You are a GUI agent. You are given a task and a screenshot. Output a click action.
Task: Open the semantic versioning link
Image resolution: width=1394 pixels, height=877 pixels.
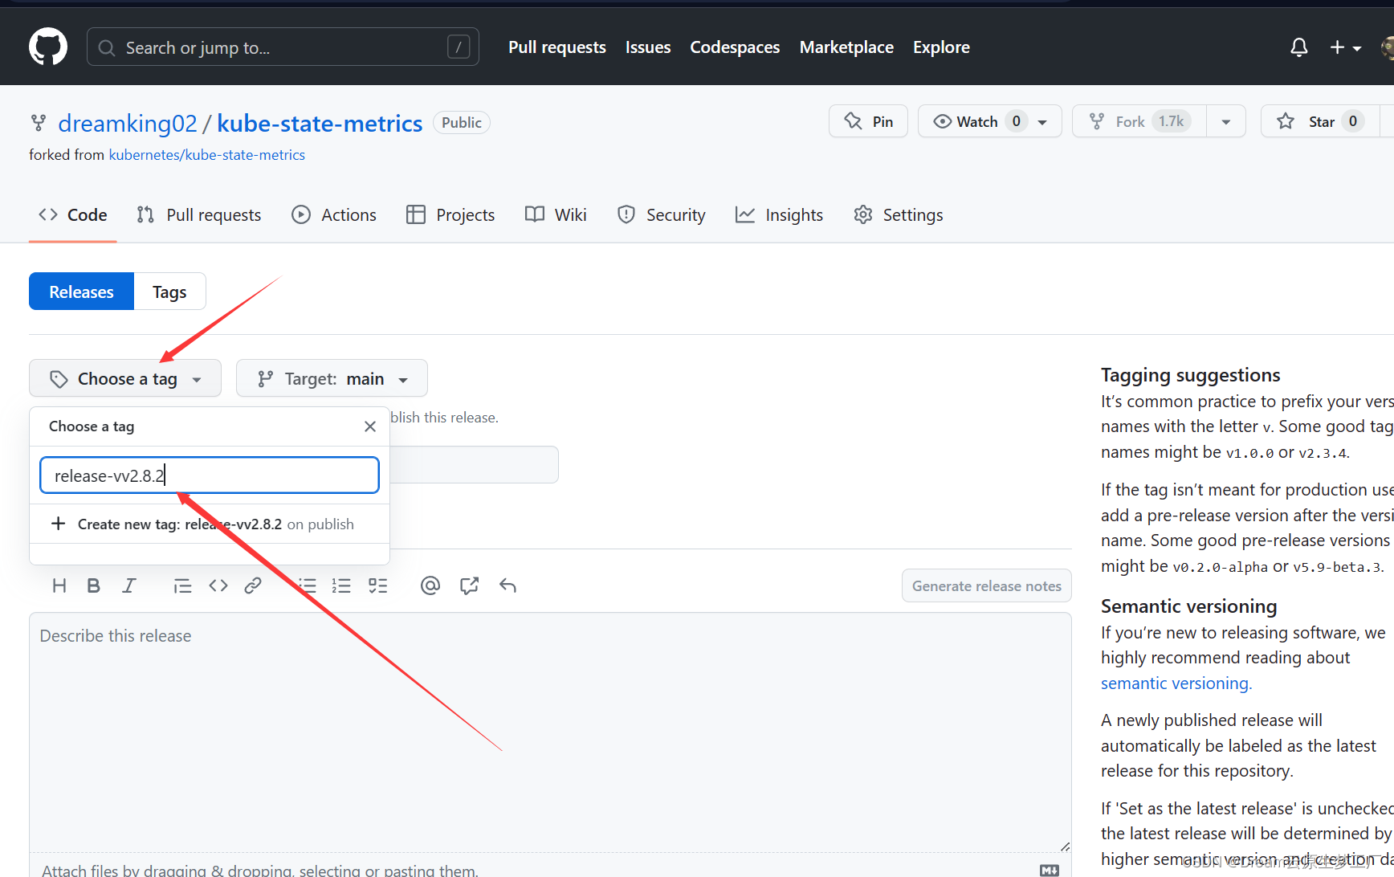pos(1176,683)
